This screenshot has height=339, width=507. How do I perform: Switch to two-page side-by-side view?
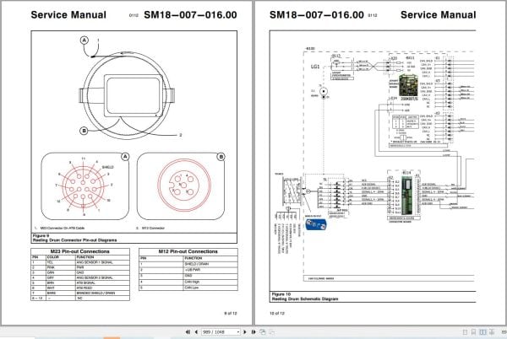482,332
